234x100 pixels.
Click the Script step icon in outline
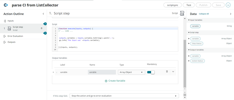click(x=9, y=28)
